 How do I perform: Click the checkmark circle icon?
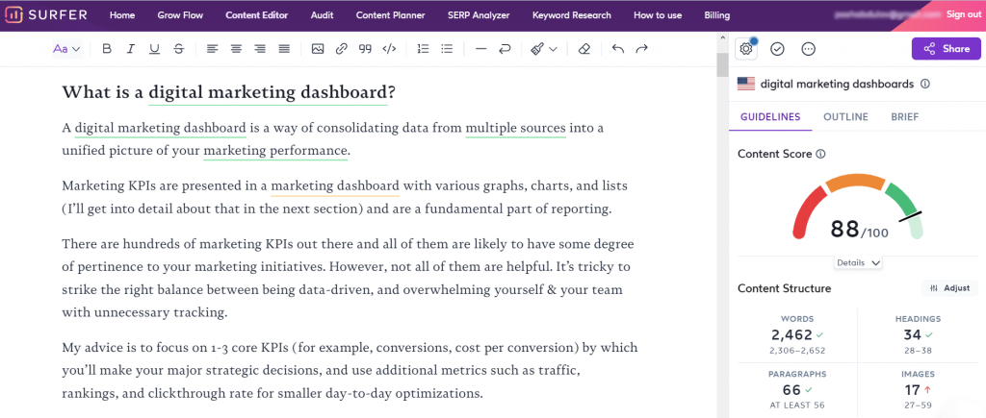(777, 49)
